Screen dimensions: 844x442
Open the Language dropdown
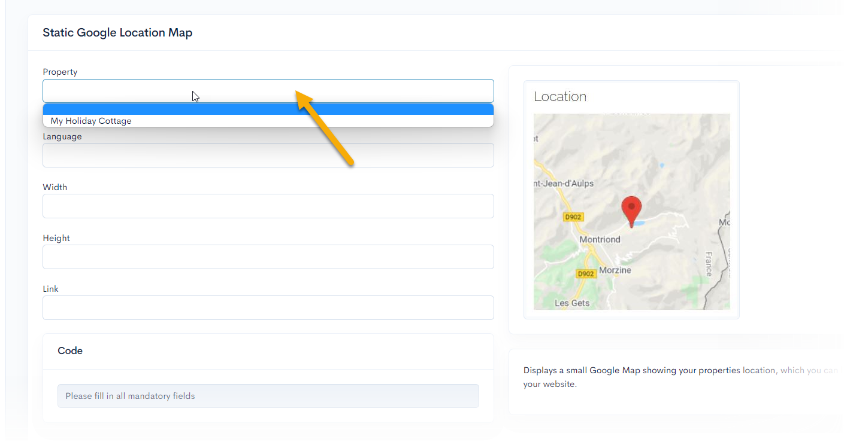pos(268,155)
